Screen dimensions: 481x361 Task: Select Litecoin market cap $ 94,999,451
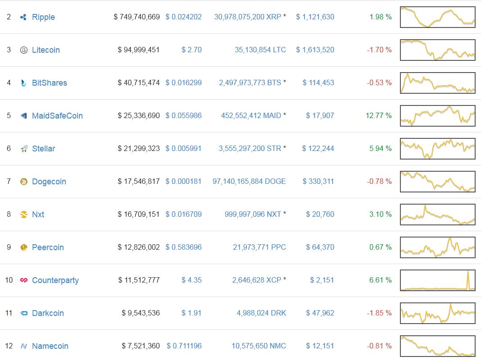pos(139,50)
